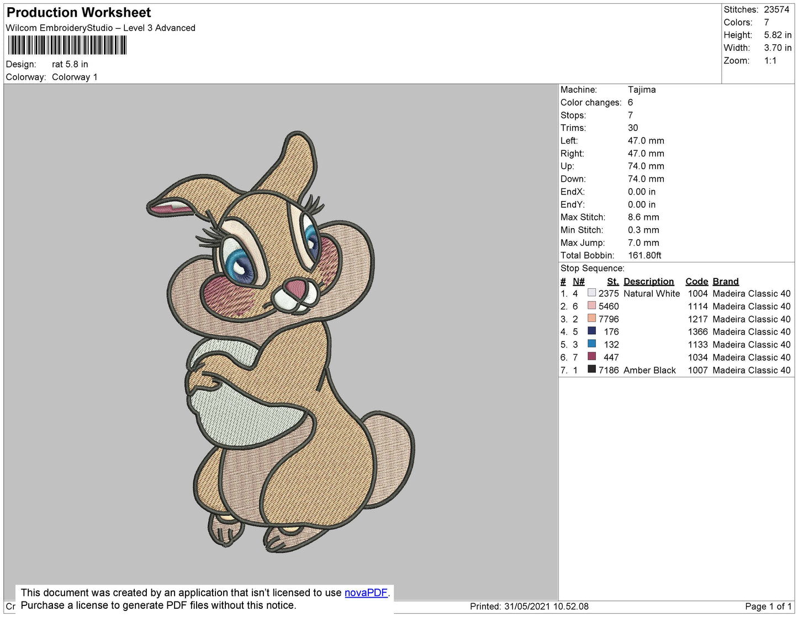Screen dimensions: 798x617
Task: Click the Natural White color swatch
Action: point(592,293)
